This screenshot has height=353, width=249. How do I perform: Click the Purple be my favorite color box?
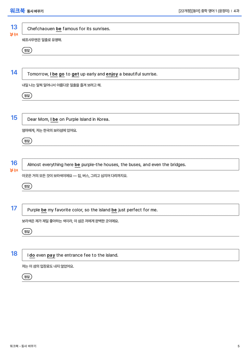130,209
